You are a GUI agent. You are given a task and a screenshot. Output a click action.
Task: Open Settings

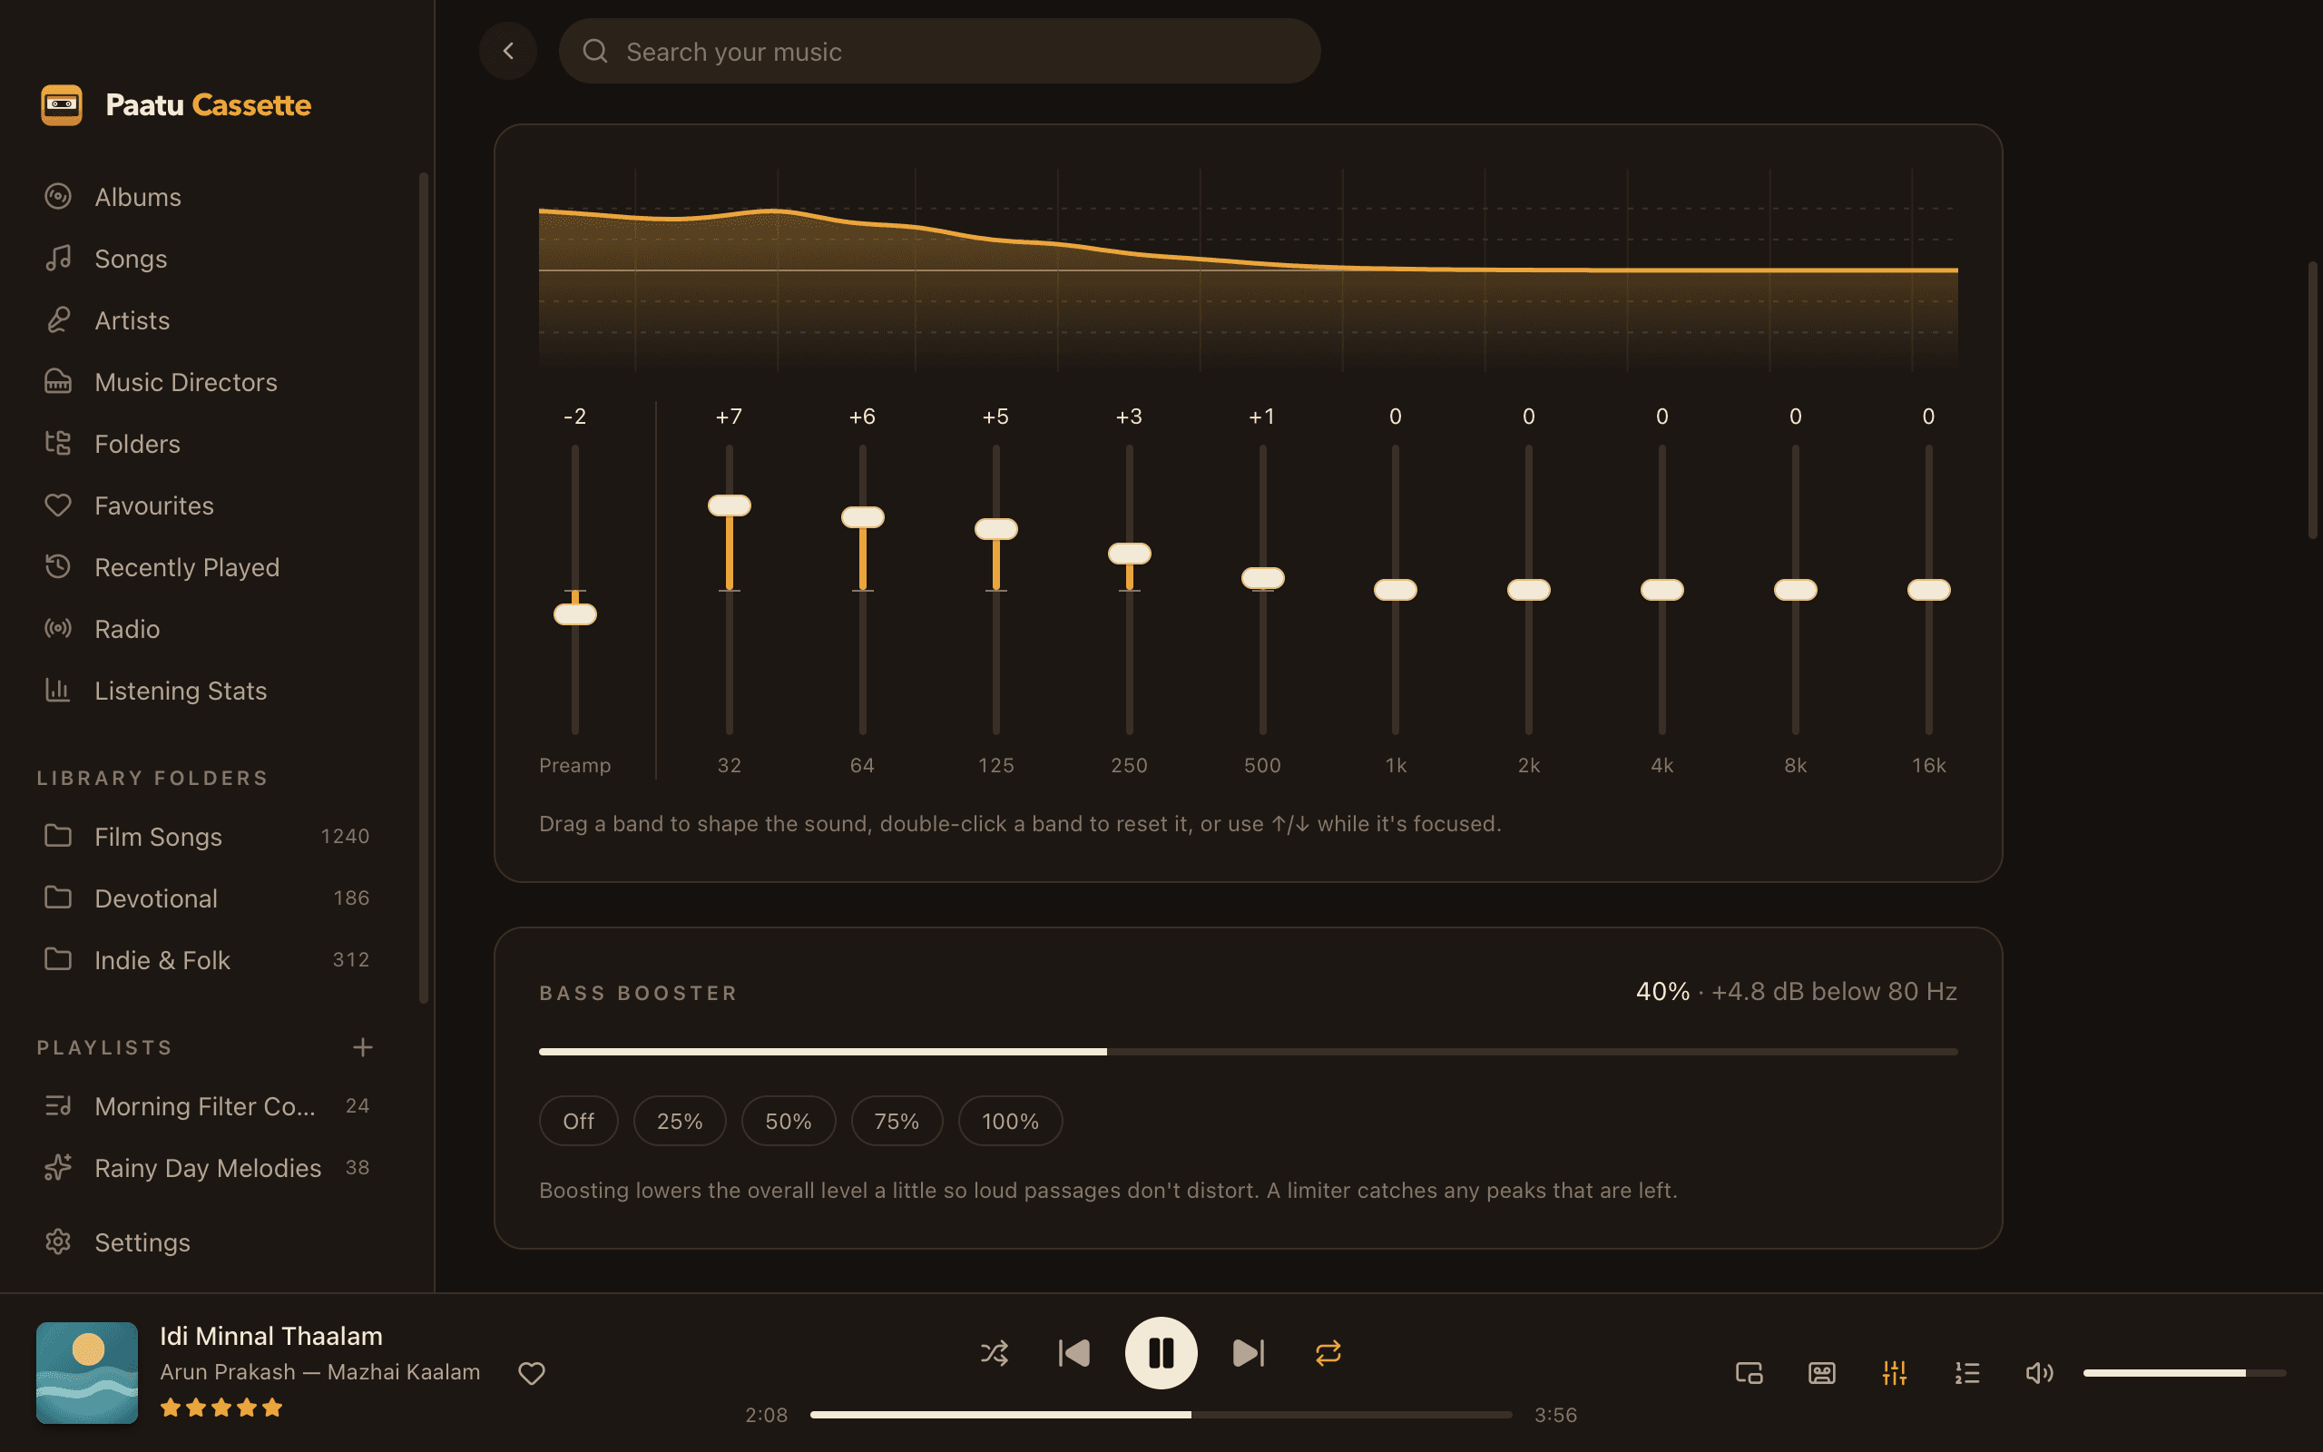[207, 1242]
